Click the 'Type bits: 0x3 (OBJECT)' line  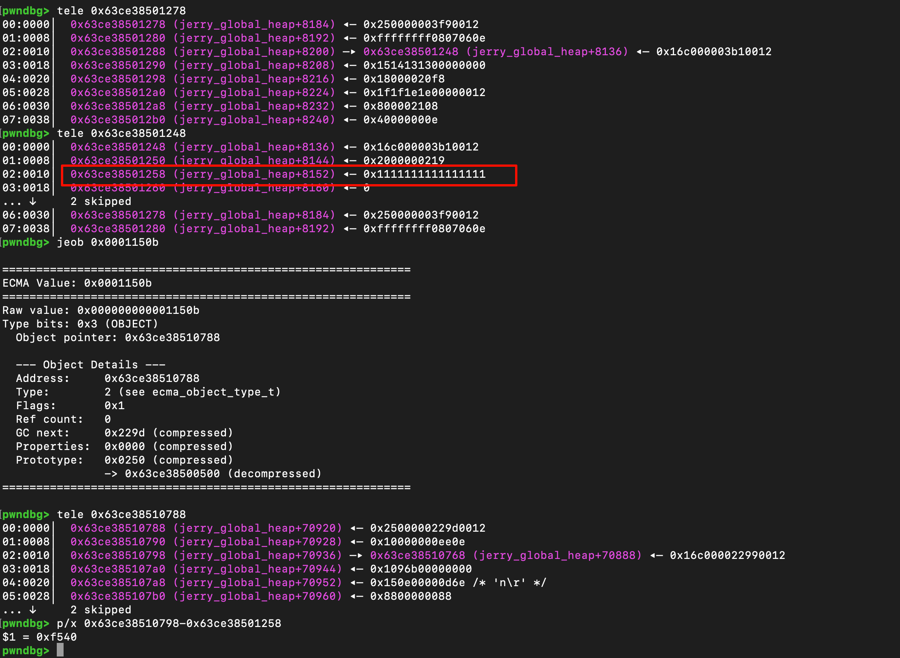pos(80,324)
